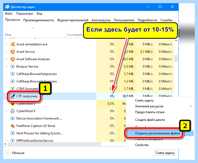
Task: Choose Создать файл дампа in context menu
Action: [150, 120]
